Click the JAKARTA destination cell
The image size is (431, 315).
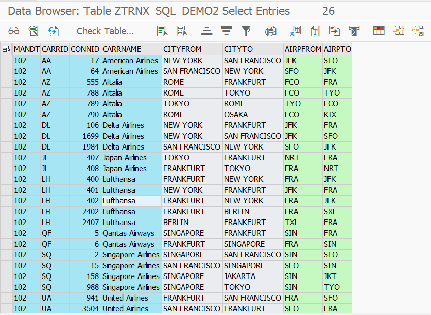point(253,276)
